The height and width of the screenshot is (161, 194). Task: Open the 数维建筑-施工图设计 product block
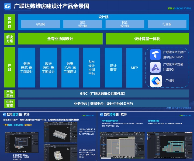click(x=27, y=68)
